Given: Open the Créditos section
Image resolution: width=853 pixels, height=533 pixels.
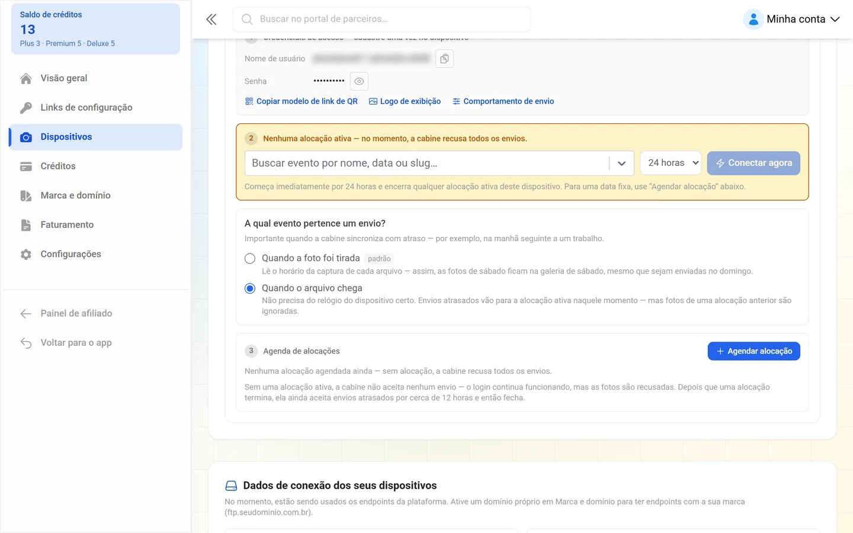Looking at the screenshot, I should coord(95,166).
